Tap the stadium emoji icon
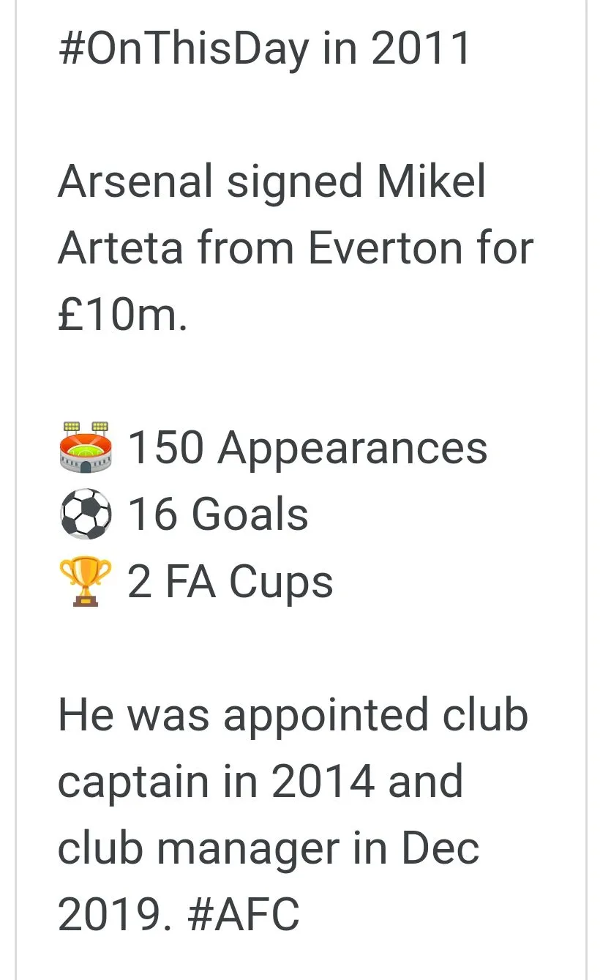Image resolution: width=600 pixels, height=980 pixels. pyautogui.click(x=86, y=447)
